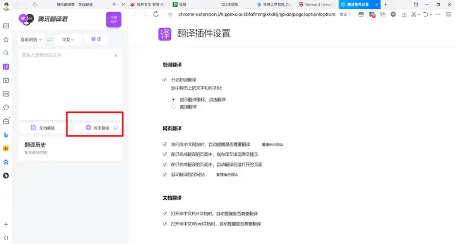
Task: Switch to the 豆瓣 tab
Action: tap(180, 4)
